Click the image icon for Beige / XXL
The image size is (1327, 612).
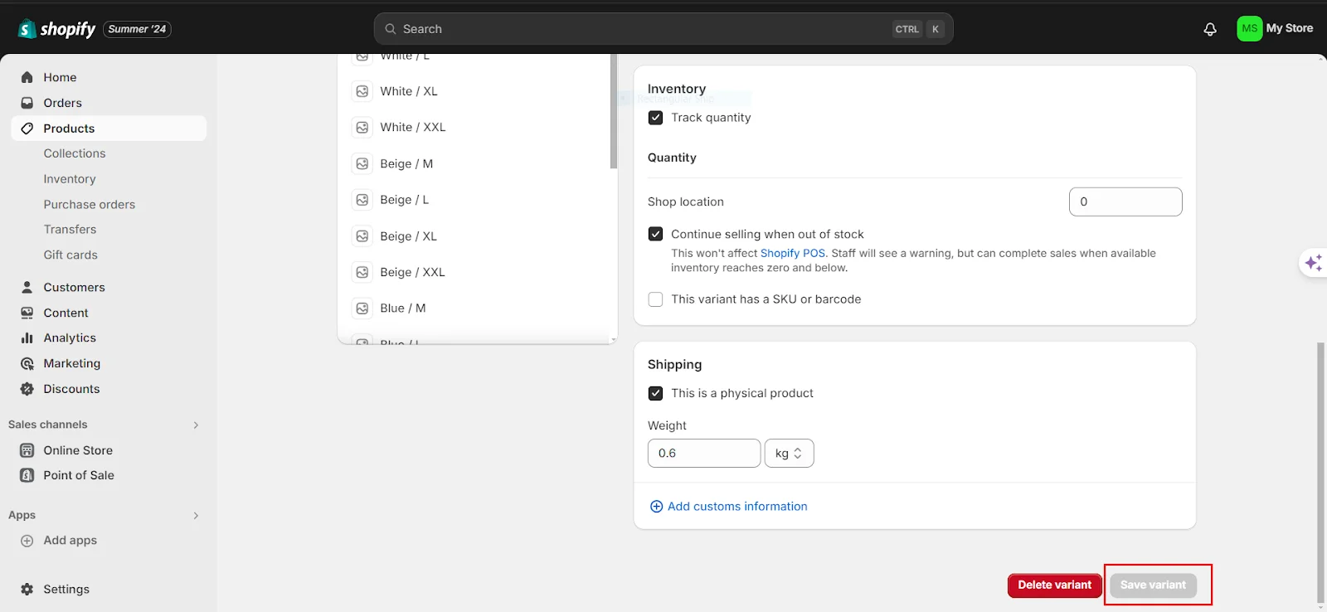[x=362, y=272]
